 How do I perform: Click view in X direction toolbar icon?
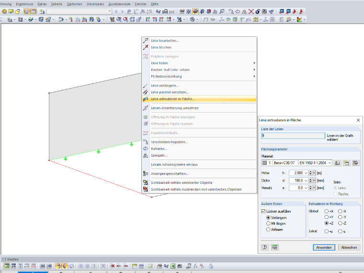[x=148, y=20]
